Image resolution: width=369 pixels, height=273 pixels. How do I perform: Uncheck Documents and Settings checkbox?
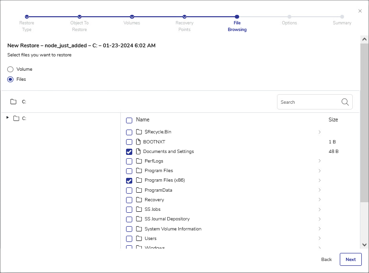coord(129,152)
